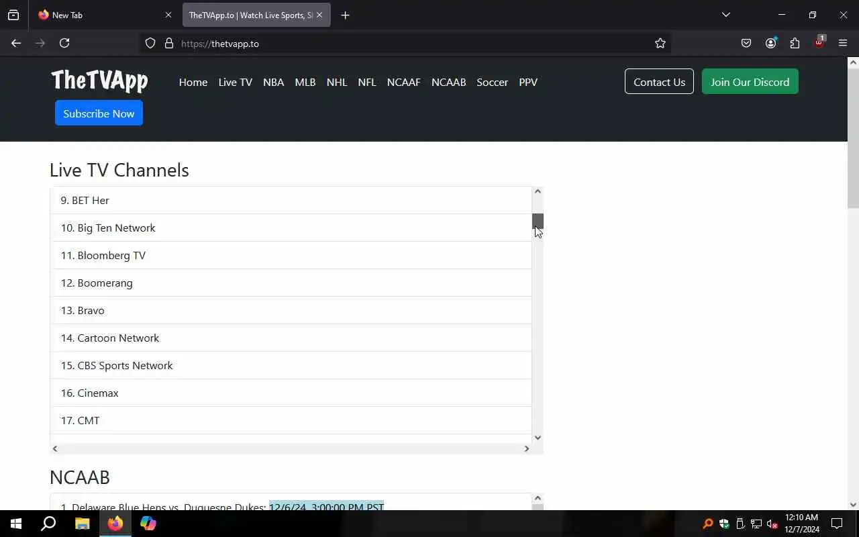Click the site security padlock icon

169,43
